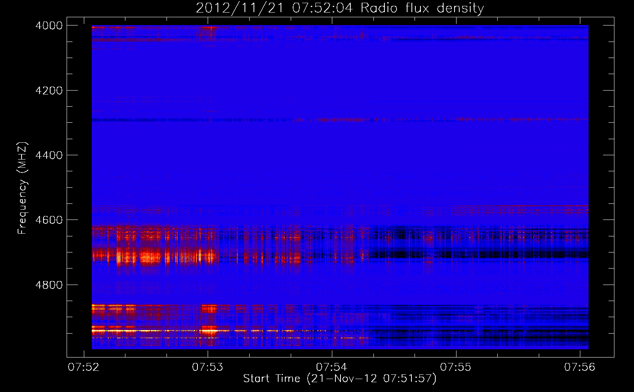Click the 07:55 time tick label
634x392 pixels.
(456, 367)
